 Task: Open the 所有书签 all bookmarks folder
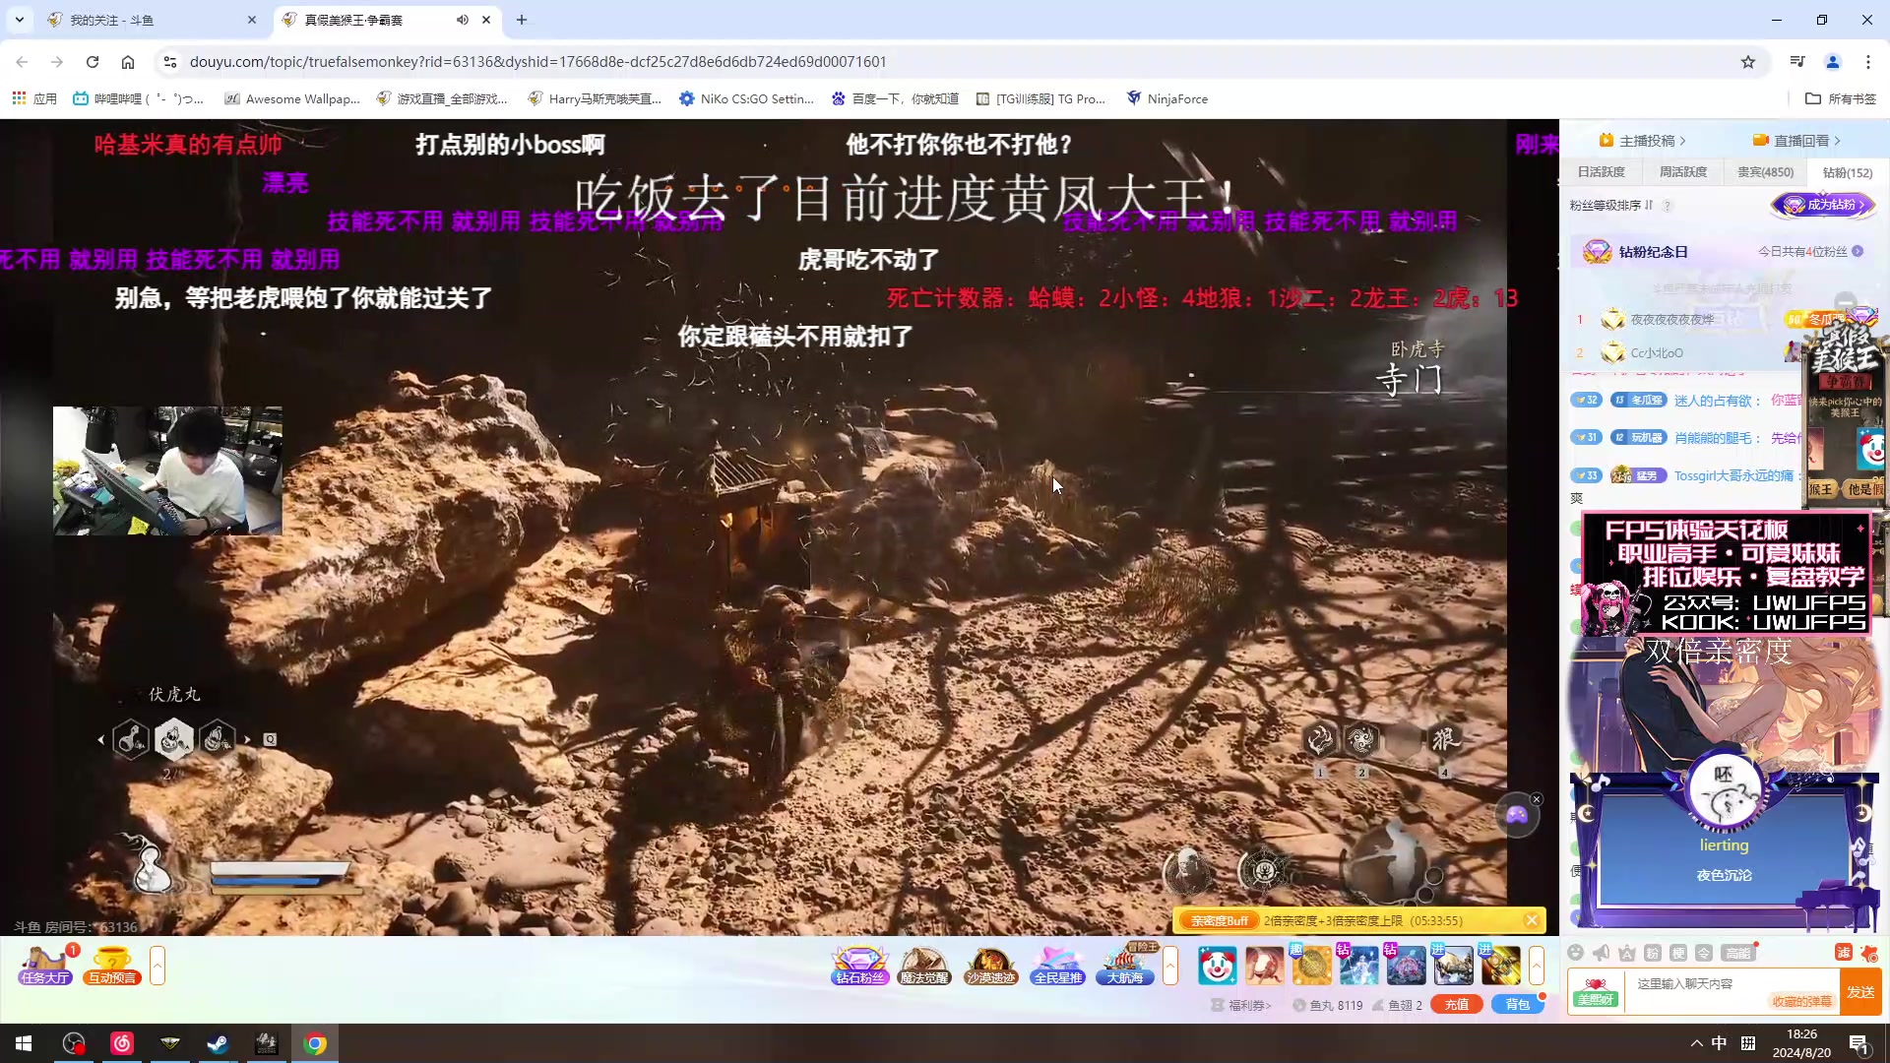pos(1841,98)
